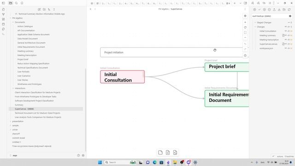Screen dimensions: 295x166
Task: Open canvas help icon
Action: click(x=245, y=55)
